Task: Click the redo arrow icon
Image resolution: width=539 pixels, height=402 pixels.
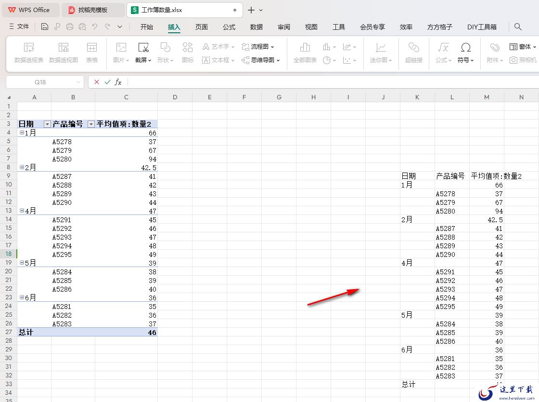Action: pyautogui.click(x=107, y=27)
